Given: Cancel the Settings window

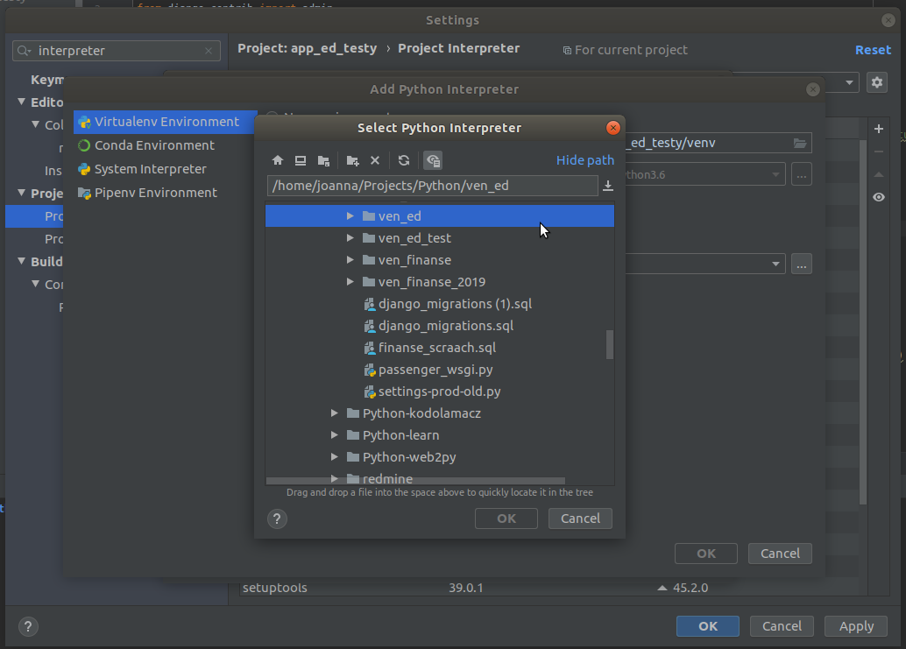Looking at the screenshot, I should (782, 626).
